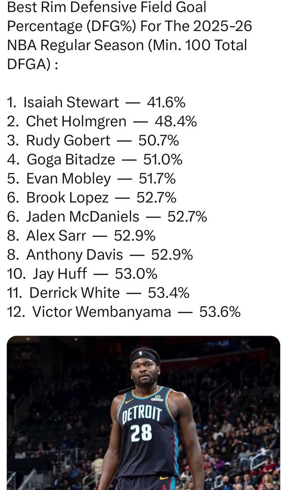Click the Rudy Gobert 50.7% entry
This screenshot has width=290, height=490.
tap(93, 140)
